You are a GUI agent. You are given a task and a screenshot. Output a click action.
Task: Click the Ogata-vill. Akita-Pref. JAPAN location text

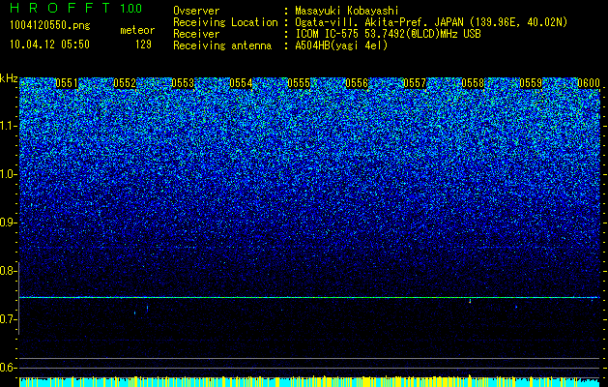point(431,22)
